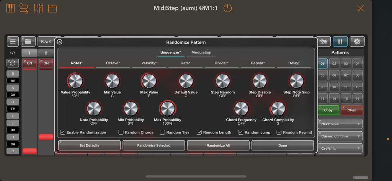Open the Cursor: Continue dropdown

(x=340, y=136)
